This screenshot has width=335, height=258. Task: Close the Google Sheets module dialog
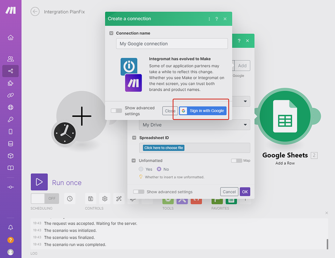pos(247,41)
